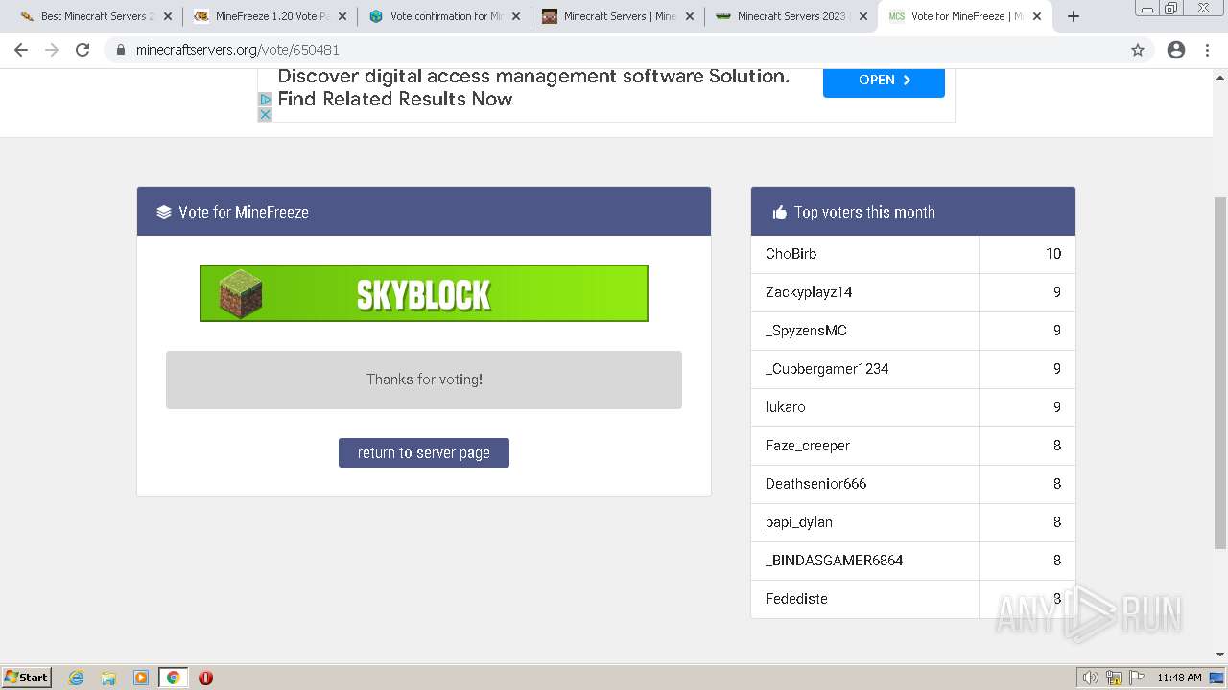Launch Internet Explorer from taskbar

tap(77, 678)
